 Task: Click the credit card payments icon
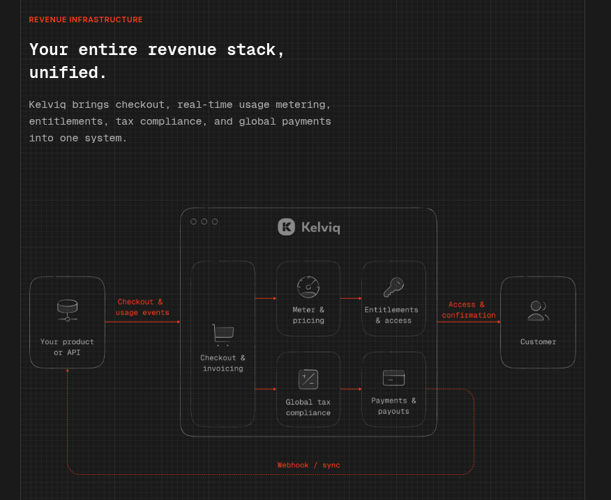coord(393,378)
